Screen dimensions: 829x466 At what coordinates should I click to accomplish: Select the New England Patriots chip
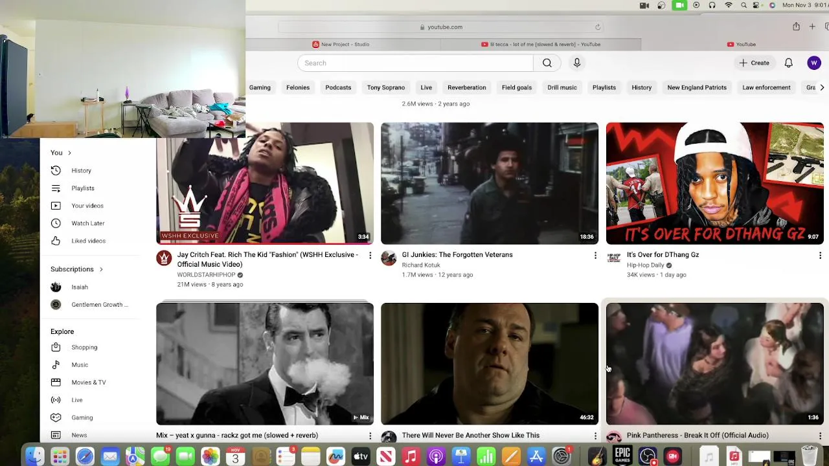(697, 87)
